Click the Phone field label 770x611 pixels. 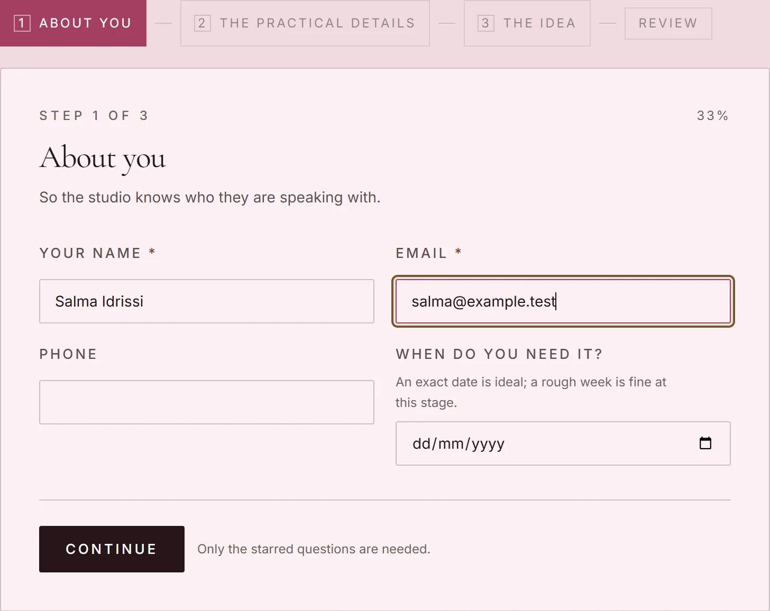point(68,354)
